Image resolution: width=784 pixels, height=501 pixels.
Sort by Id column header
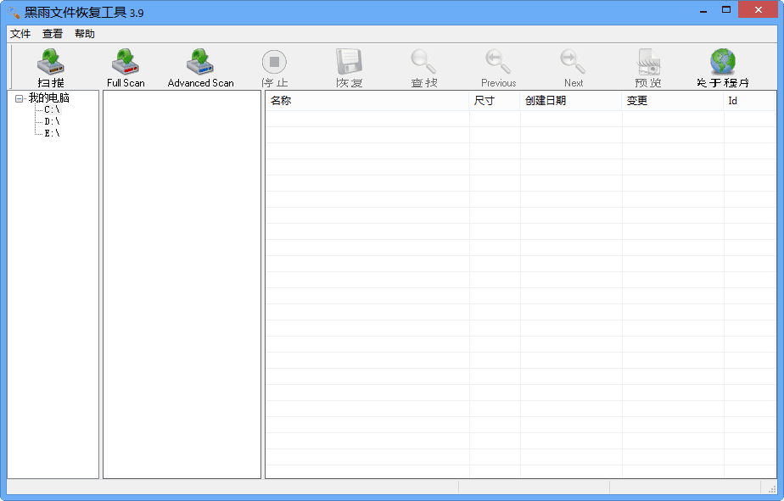click(x=749, y=101)
